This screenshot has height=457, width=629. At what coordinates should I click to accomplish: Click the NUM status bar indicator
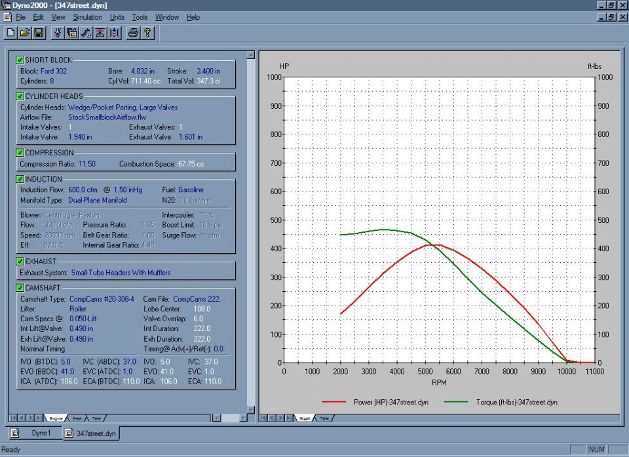point(596,449)
